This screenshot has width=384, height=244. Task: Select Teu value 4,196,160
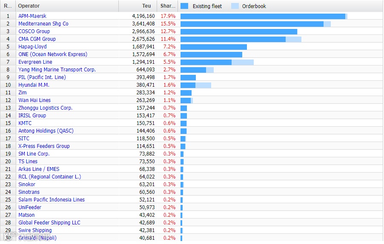coord(143,16)
